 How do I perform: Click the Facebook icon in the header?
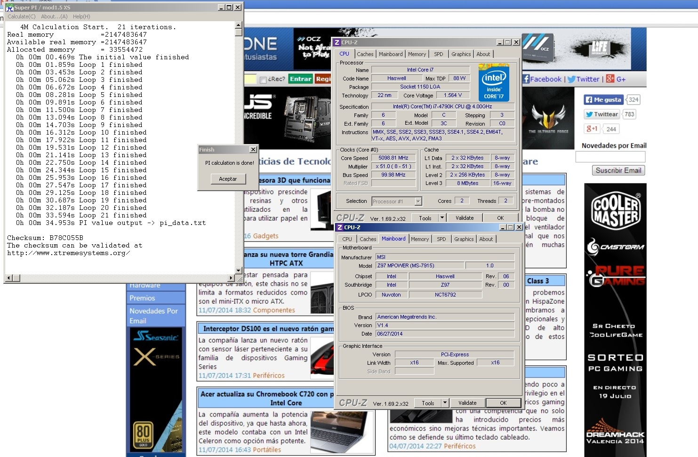526,79
